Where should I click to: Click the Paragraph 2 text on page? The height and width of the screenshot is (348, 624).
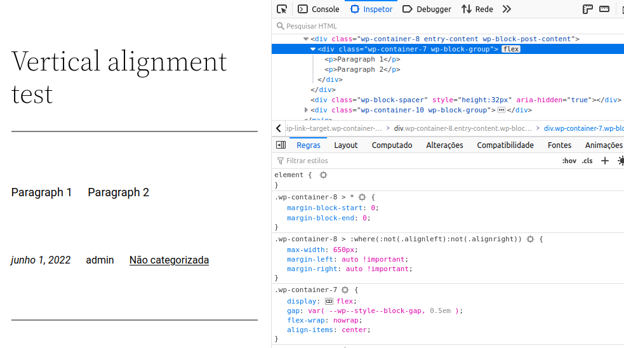(119, 192)
